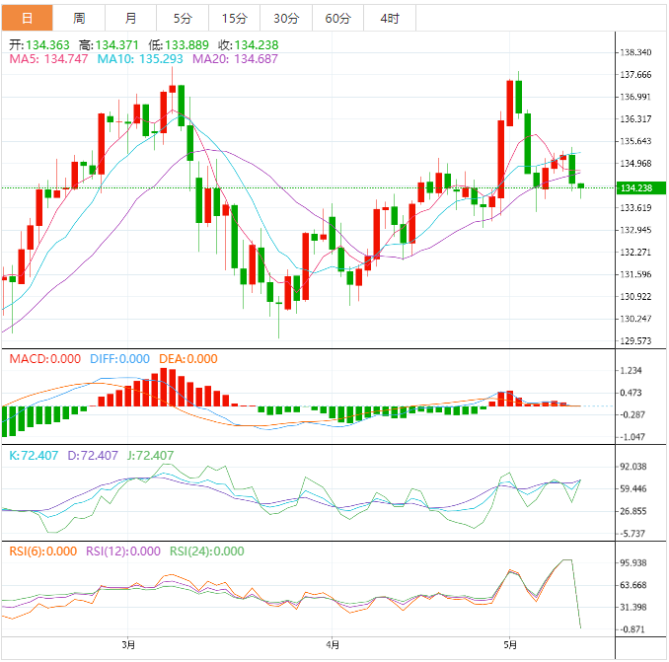Click the MA20 indicator label
Viewport: 669px width, 662px height.
pyautogui.click(x=235, y=59)
